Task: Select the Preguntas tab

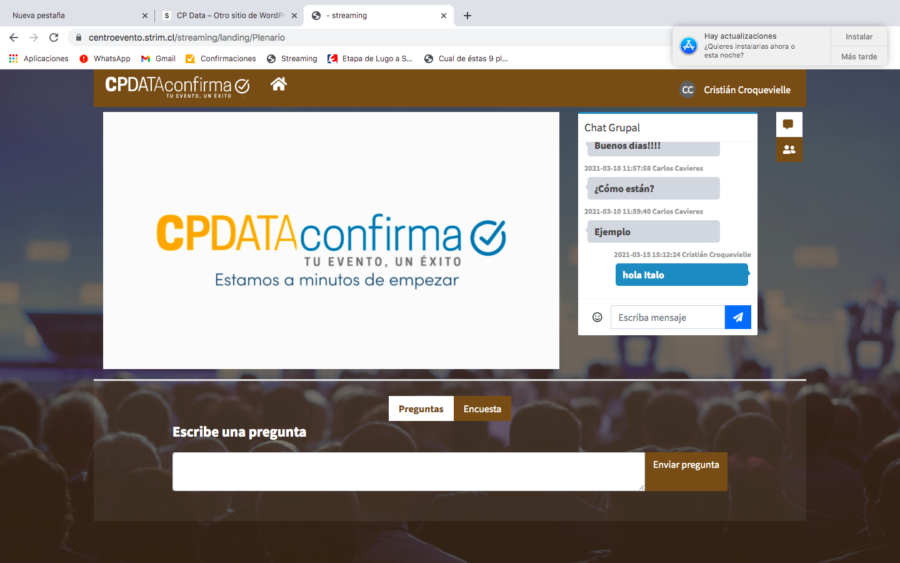Action: click(421, 408)
